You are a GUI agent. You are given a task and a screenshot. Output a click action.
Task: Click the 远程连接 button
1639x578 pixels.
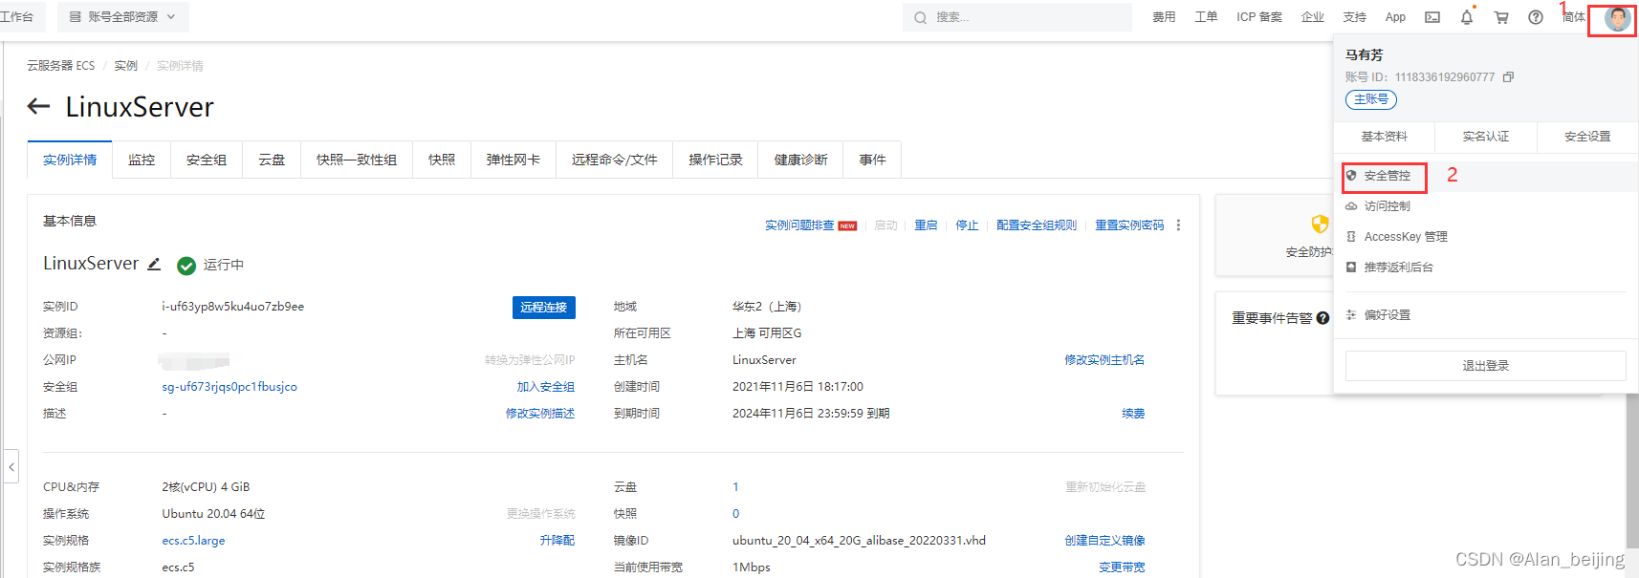tap(544, 307)
